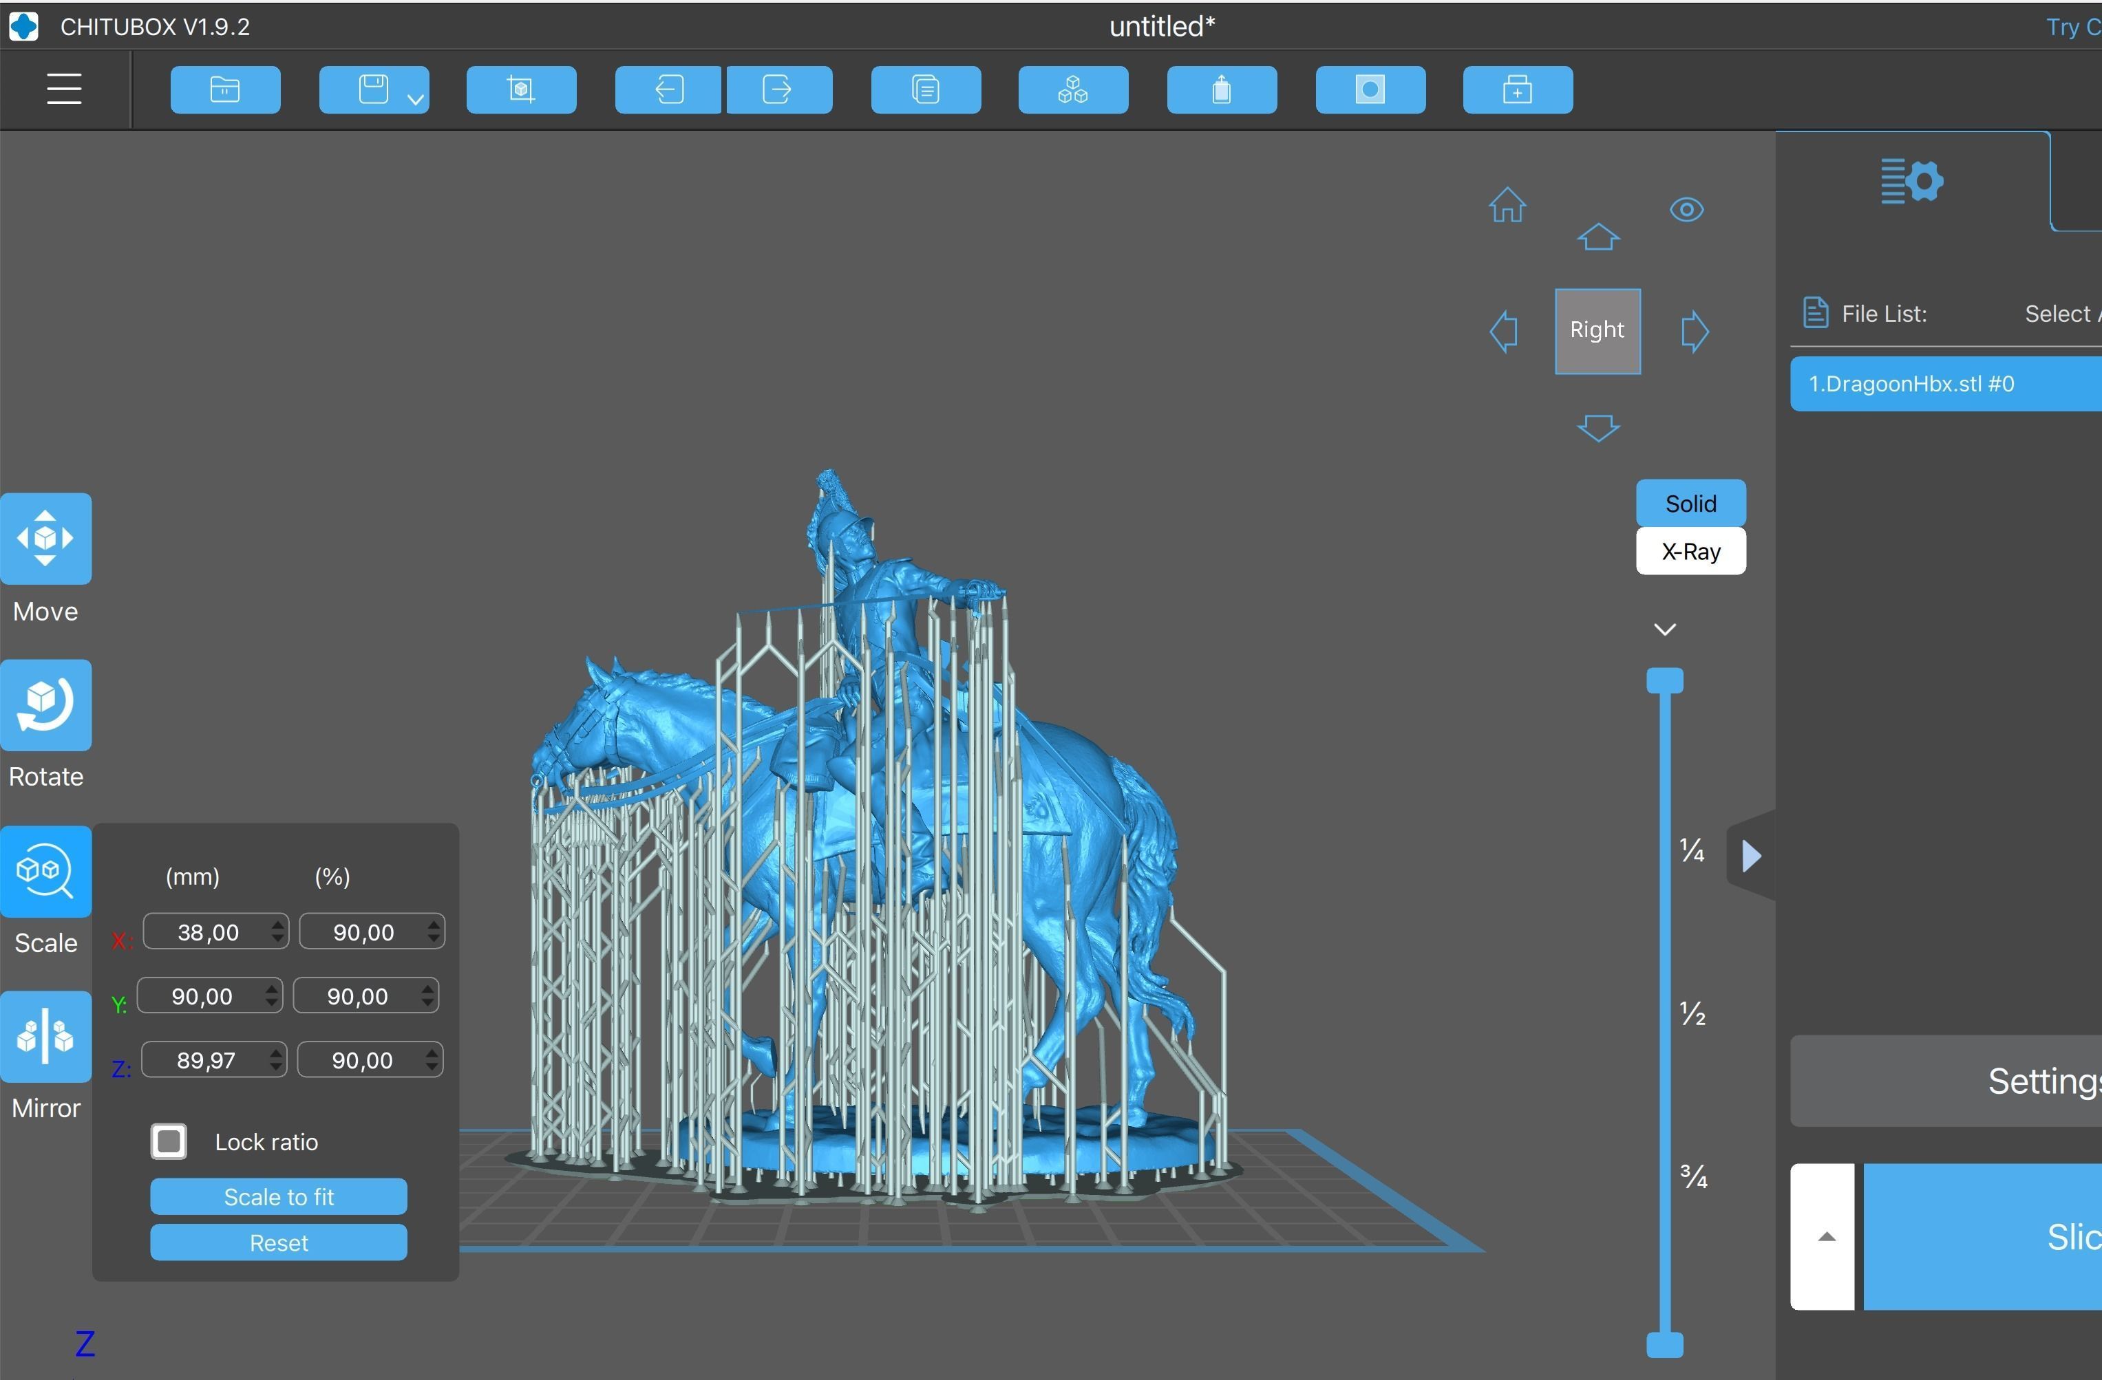Select the Move tool
Image resolution: width=2102 pixels, height=1380 pixels.
[46, 539]
